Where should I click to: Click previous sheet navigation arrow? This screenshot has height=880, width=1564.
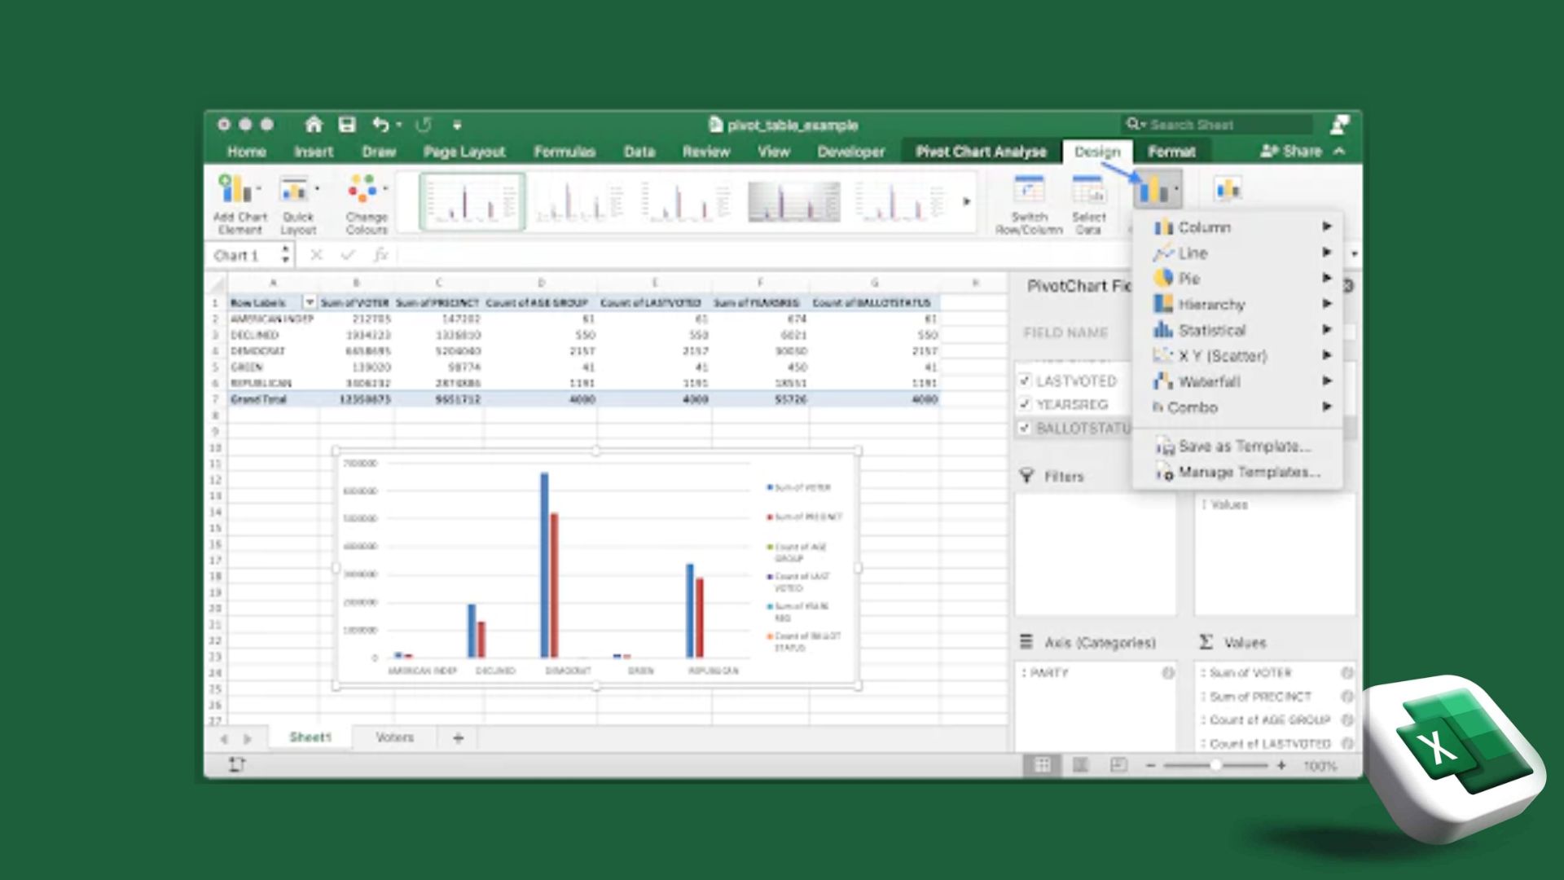coord(223,739)
